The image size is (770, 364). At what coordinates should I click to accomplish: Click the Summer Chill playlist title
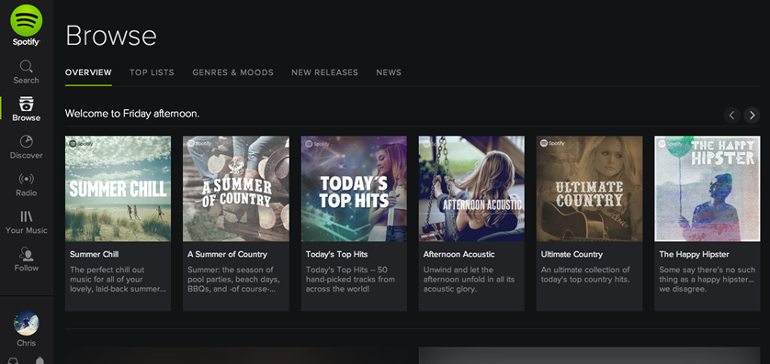click(x=94, y=254)
